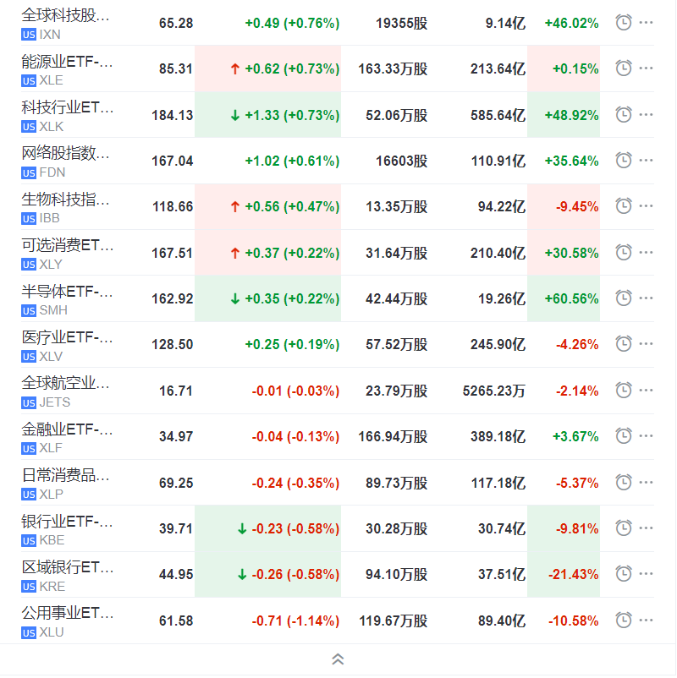Open more options for 能源业ETF XLE
Screen dimensions: 677x678
[x=646, y=69]
